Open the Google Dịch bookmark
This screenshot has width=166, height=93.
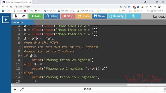pos(50,11)
